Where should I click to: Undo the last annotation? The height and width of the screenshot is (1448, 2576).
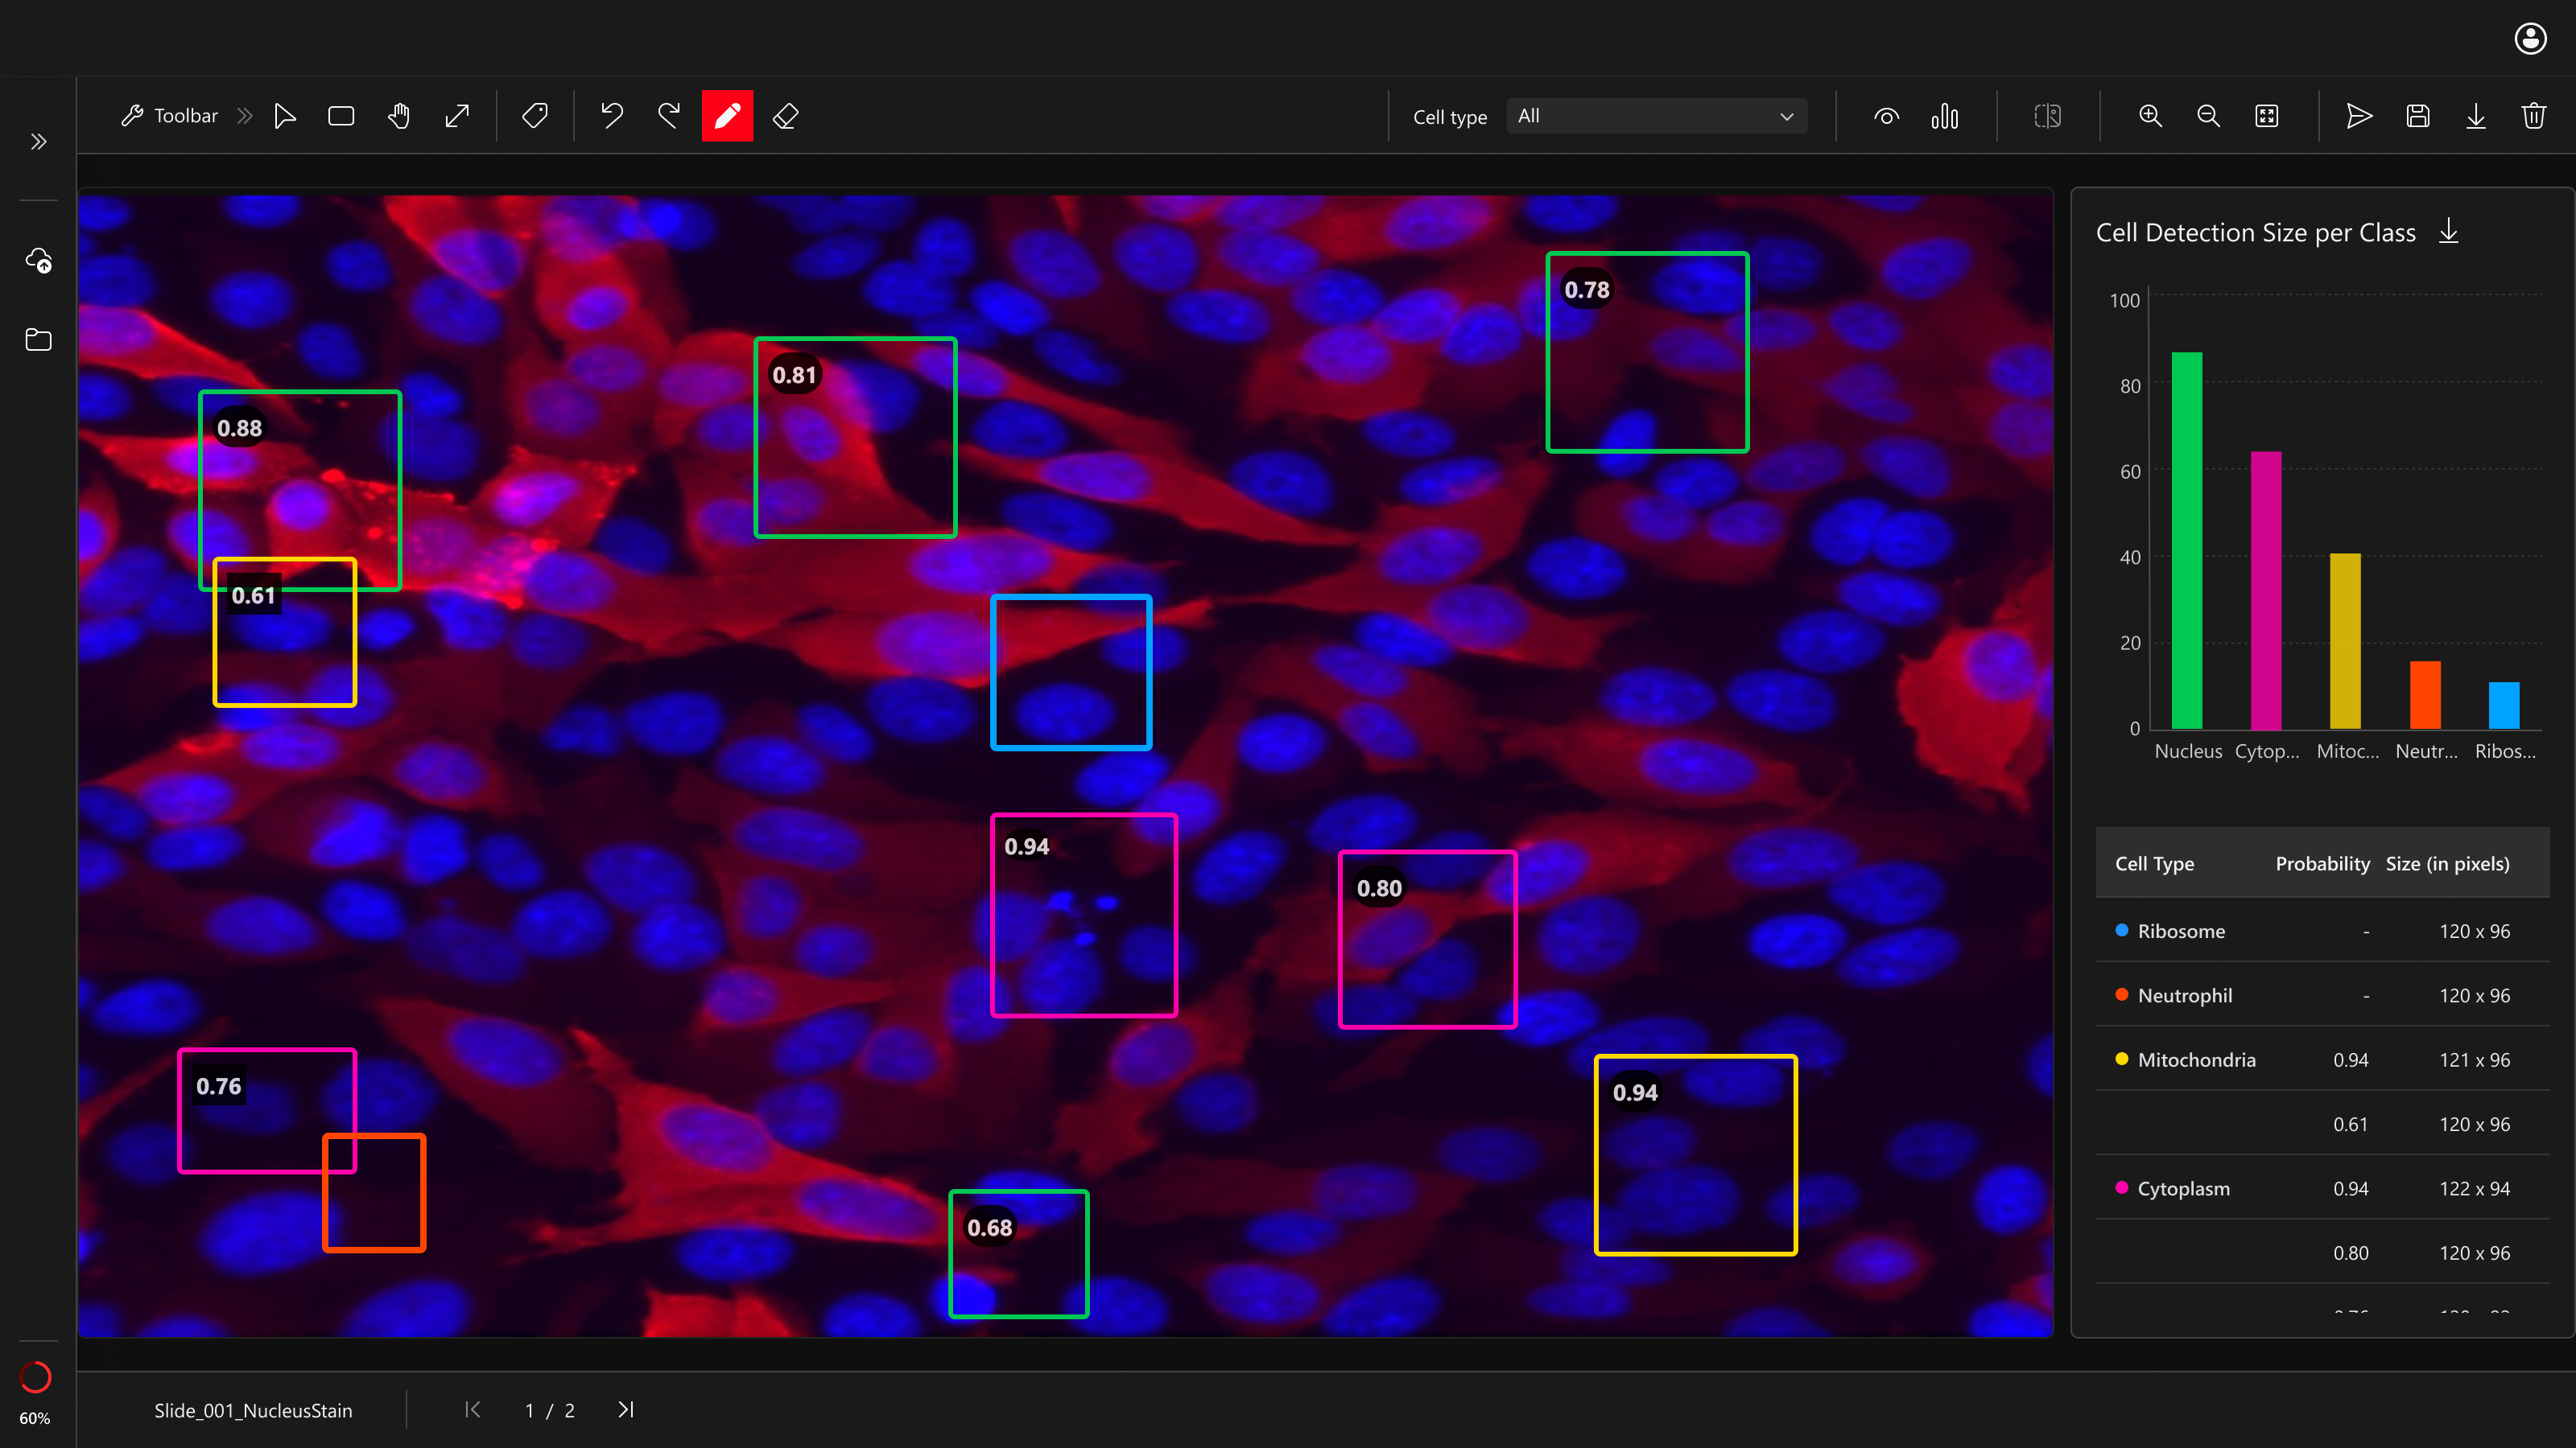coord(612,115)
